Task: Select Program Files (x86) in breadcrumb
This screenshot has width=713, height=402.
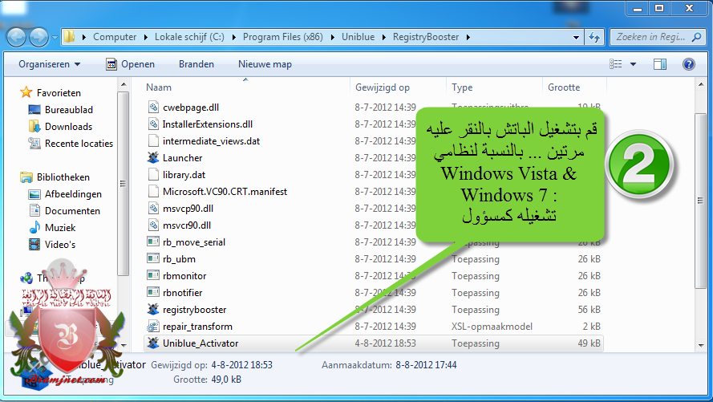Action: (x=283, y=37)
